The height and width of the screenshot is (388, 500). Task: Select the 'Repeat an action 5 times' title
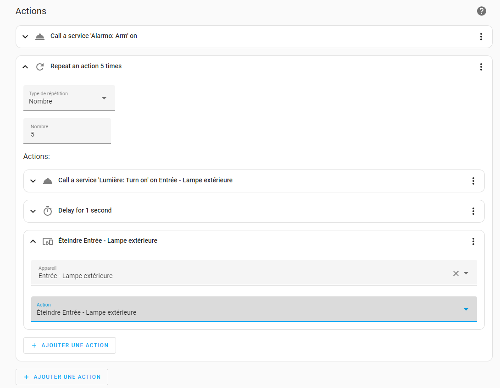[86, 66]
